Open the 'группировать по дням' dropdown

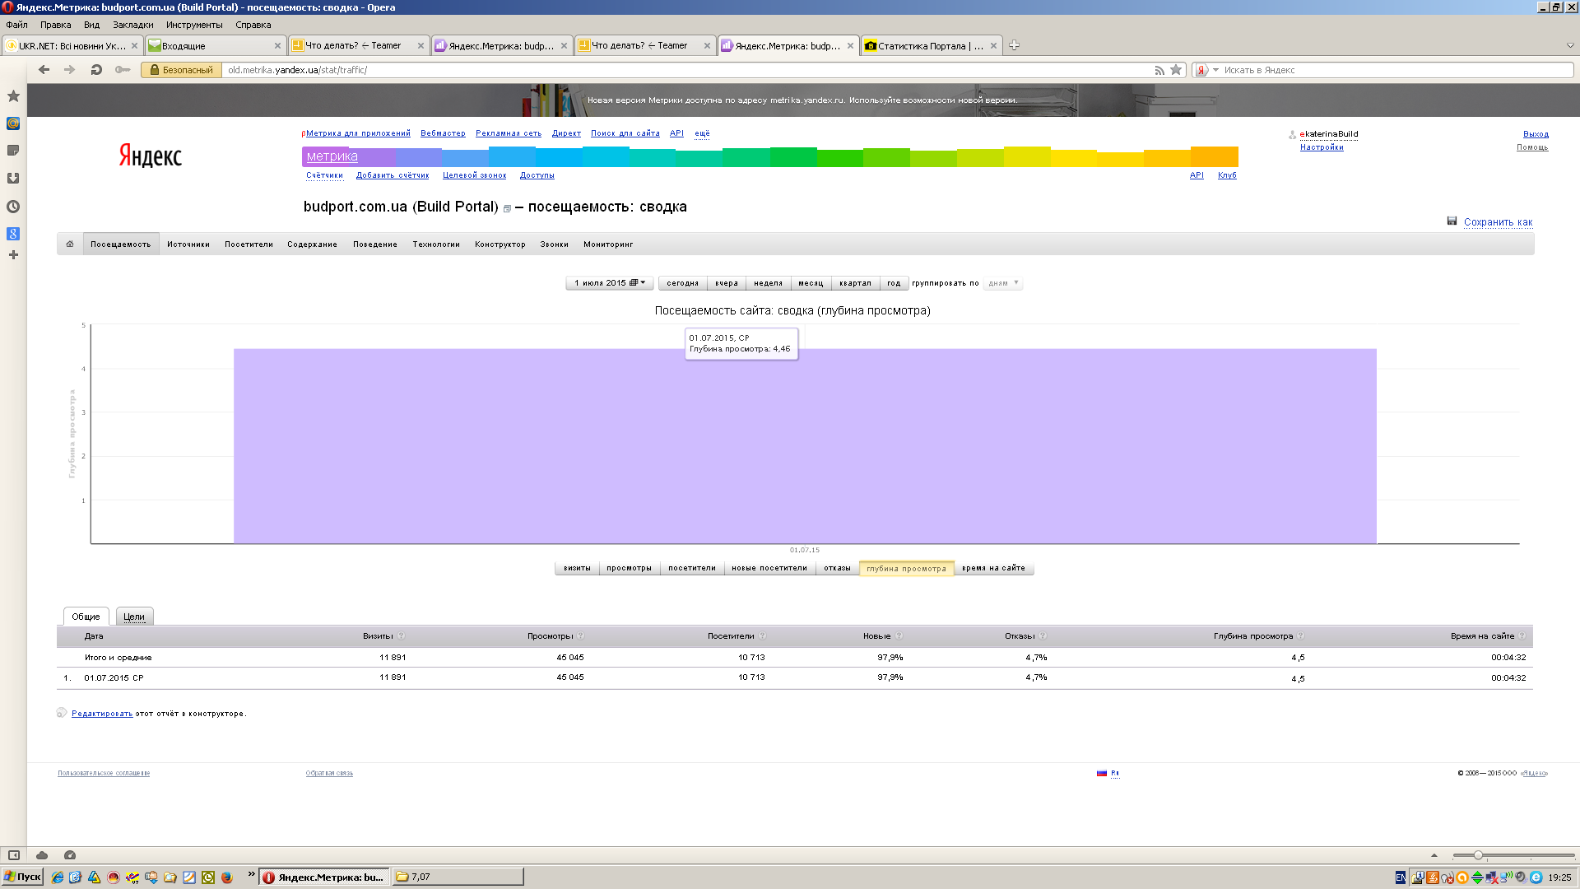pos(1003,283)
